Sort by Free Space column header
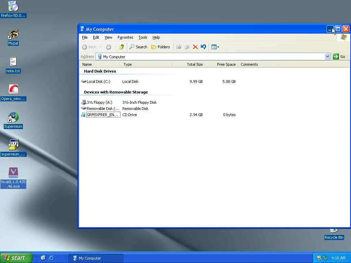 221,64
